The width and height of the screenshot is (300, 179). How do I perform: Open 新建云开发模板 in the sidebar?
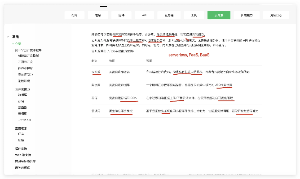tap(28, 55)
